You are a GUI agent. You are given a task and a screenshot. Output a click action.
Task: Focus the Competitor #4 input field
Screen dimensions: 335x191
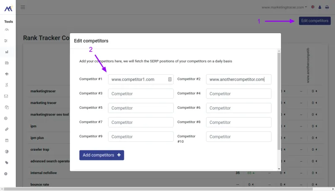click(x=239, y=94)
